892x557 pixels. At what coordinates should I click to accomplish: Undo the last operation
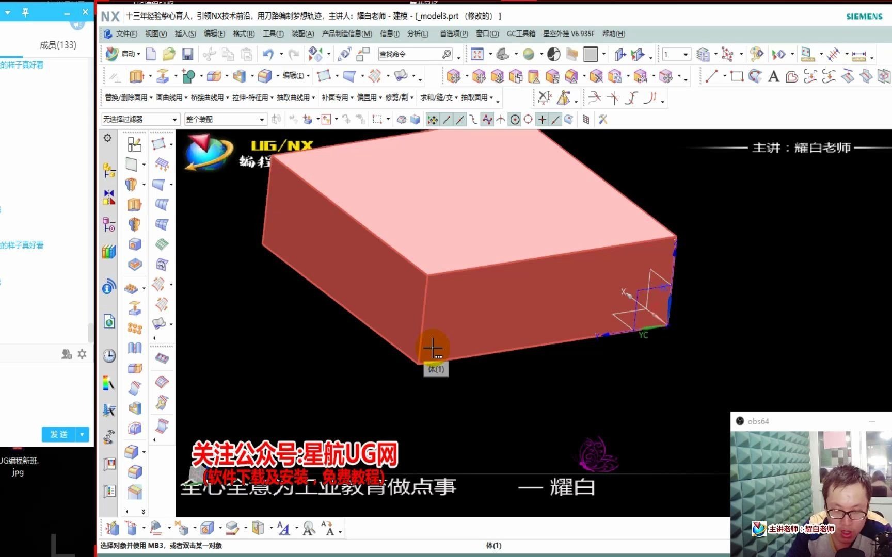(x=267, y=54)
